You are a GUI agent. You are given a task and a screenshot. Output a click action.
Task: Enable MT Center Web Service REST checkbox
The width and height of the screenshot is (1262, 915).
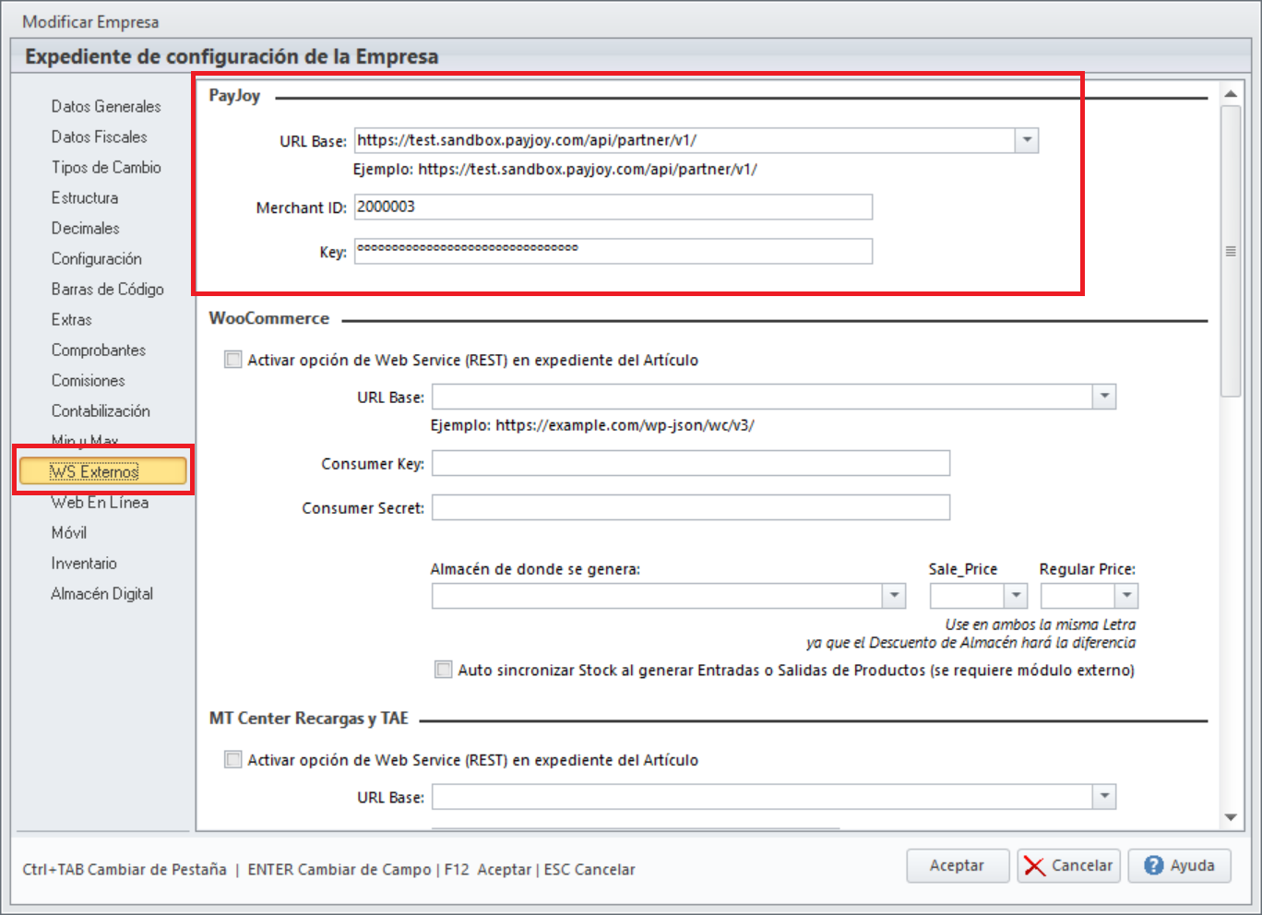(233, 760)
